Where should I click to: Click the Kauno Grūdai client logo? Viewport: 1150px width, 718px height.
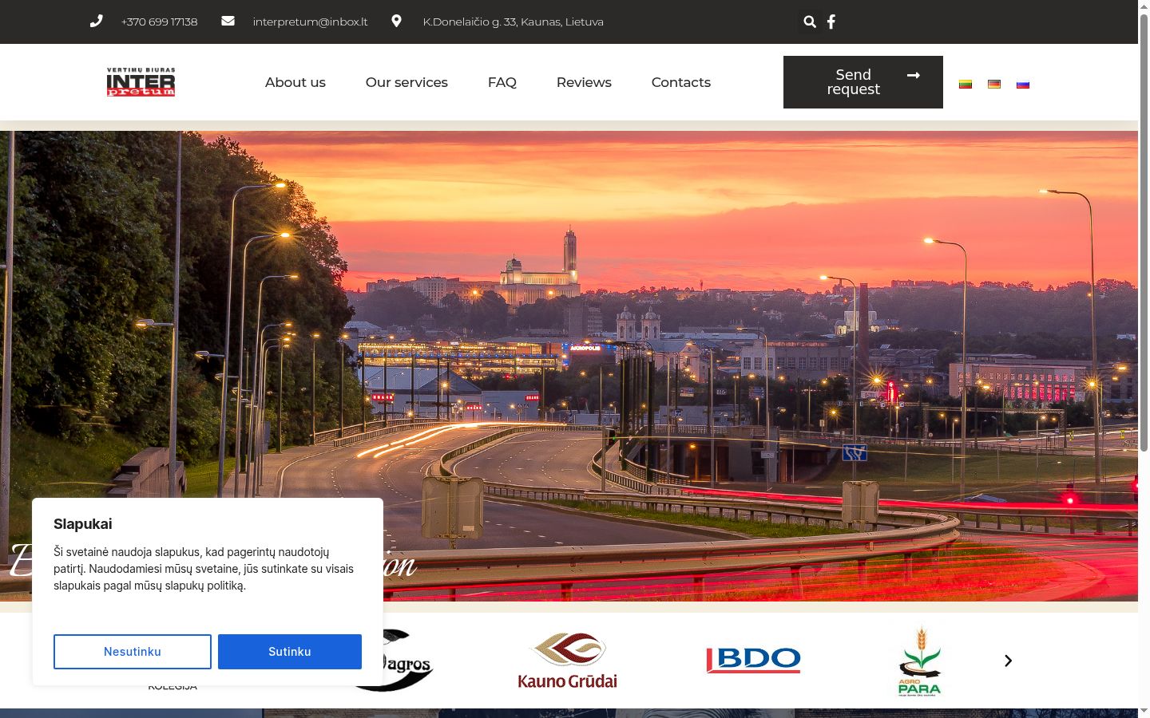(x=568, y=661)
